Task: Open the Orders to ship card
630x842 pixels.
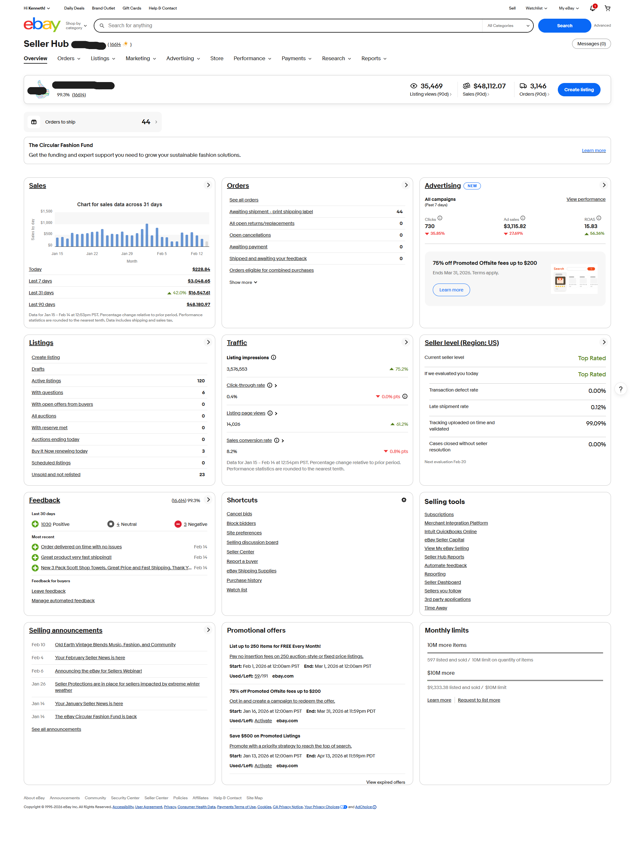Action: coord(92,122)
